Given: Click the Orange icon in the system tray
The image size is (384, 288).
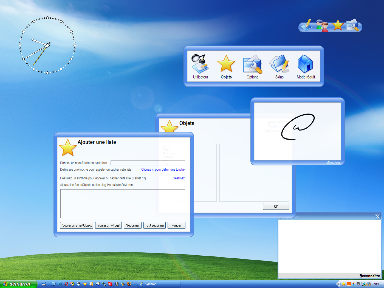Looking at the screenshot, I should pyautogui.click(x=349, y=284).
